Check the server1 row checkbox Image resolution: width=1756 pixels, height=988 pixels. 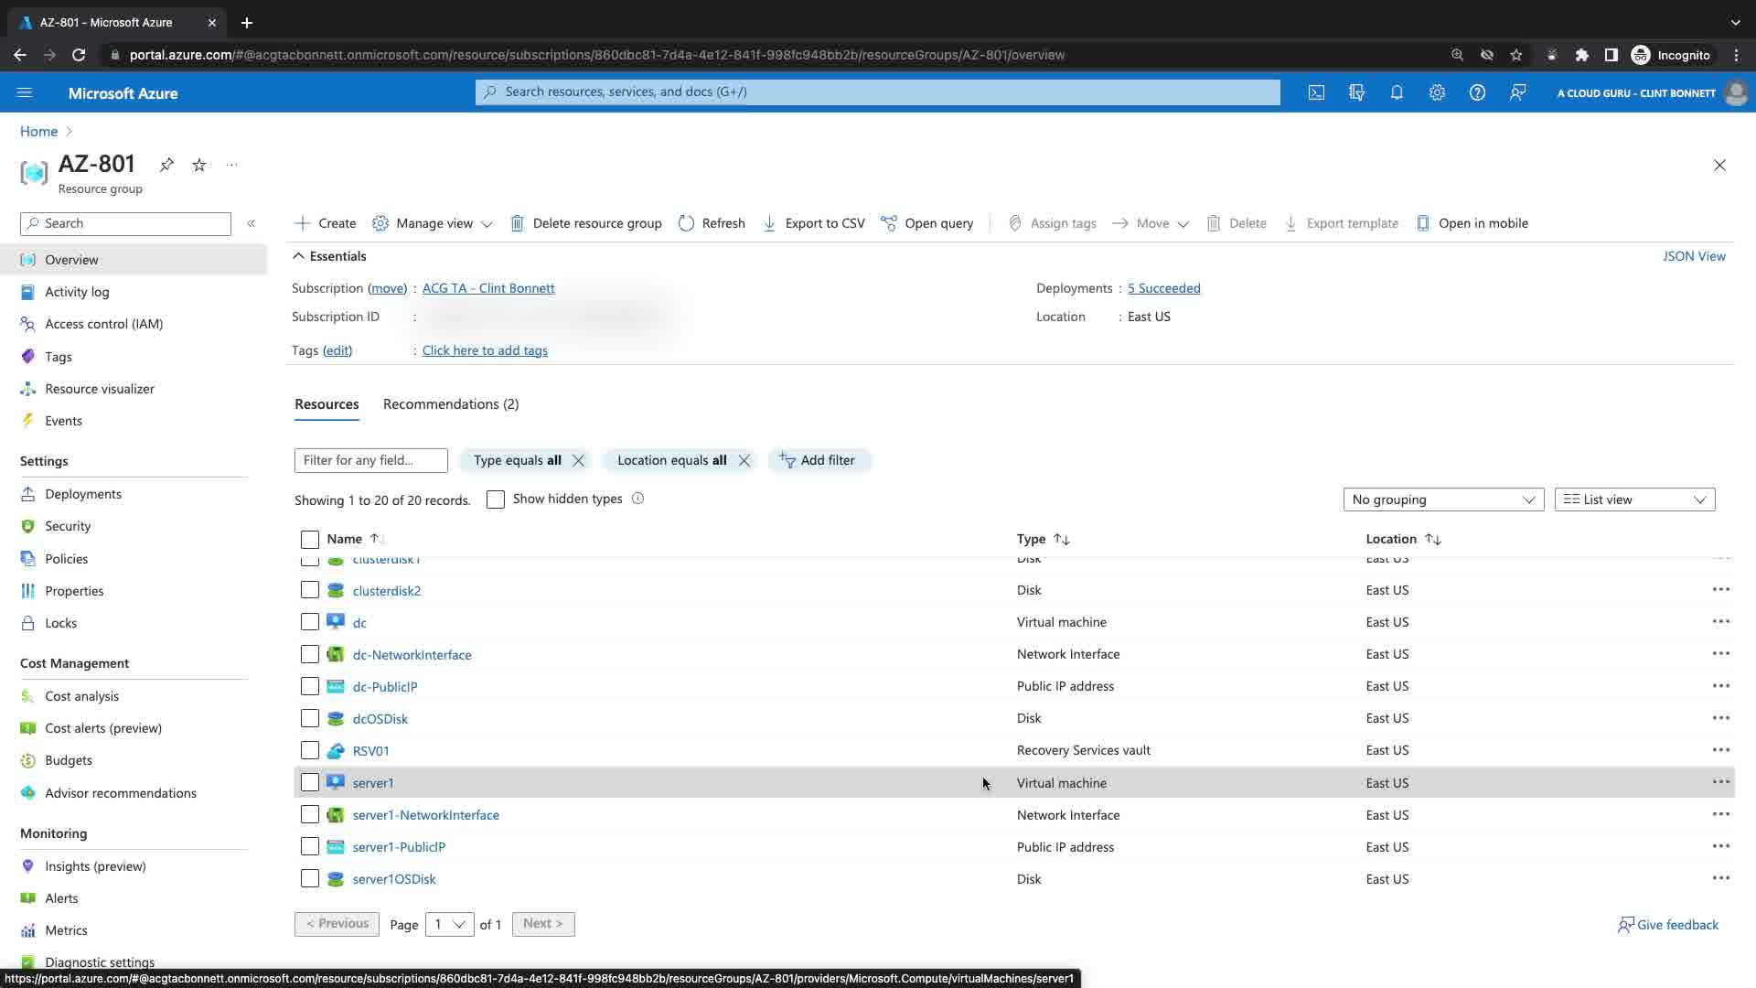(x=310, y=783)
